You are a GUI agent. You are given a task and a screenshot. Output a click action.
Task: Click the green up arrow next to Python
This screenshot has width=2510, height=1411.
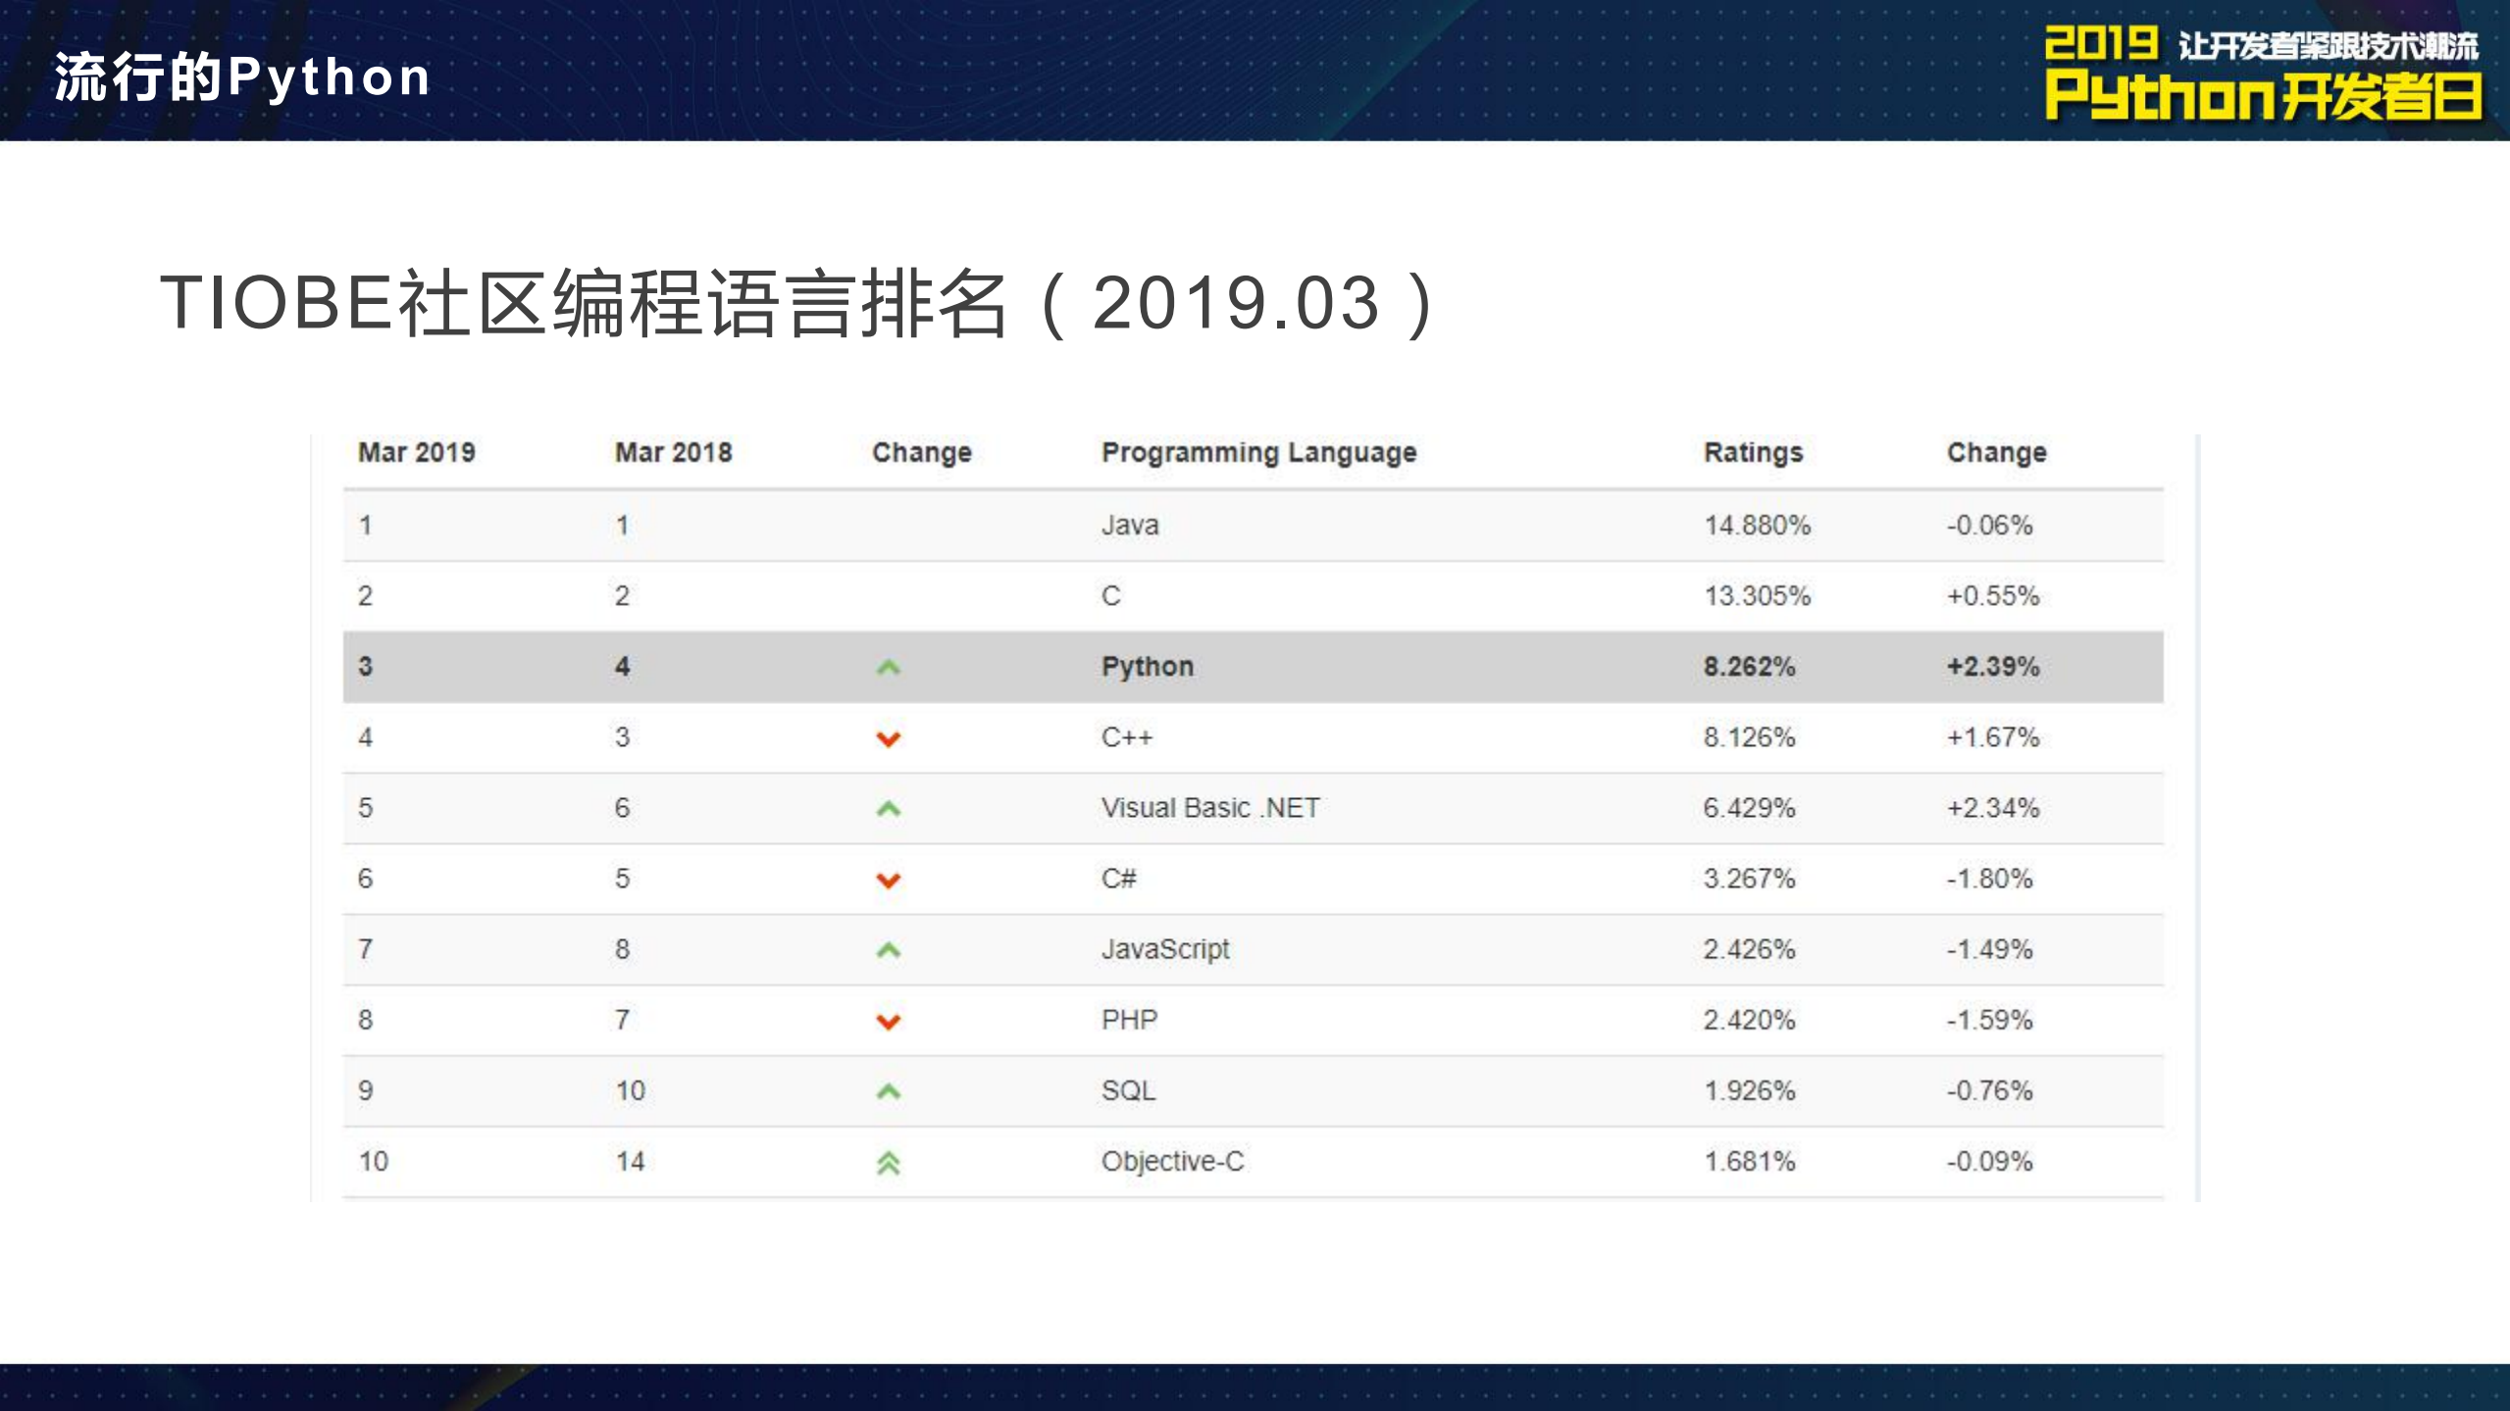point(888,666)
